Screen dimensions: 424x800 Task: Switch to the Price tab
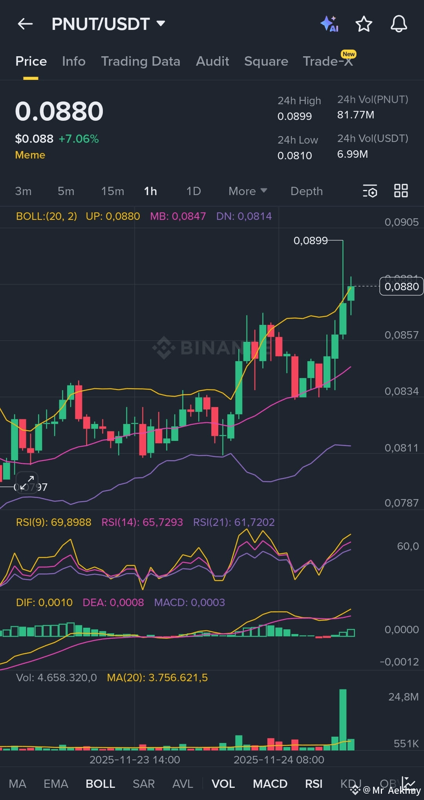(x=31, y=61)
